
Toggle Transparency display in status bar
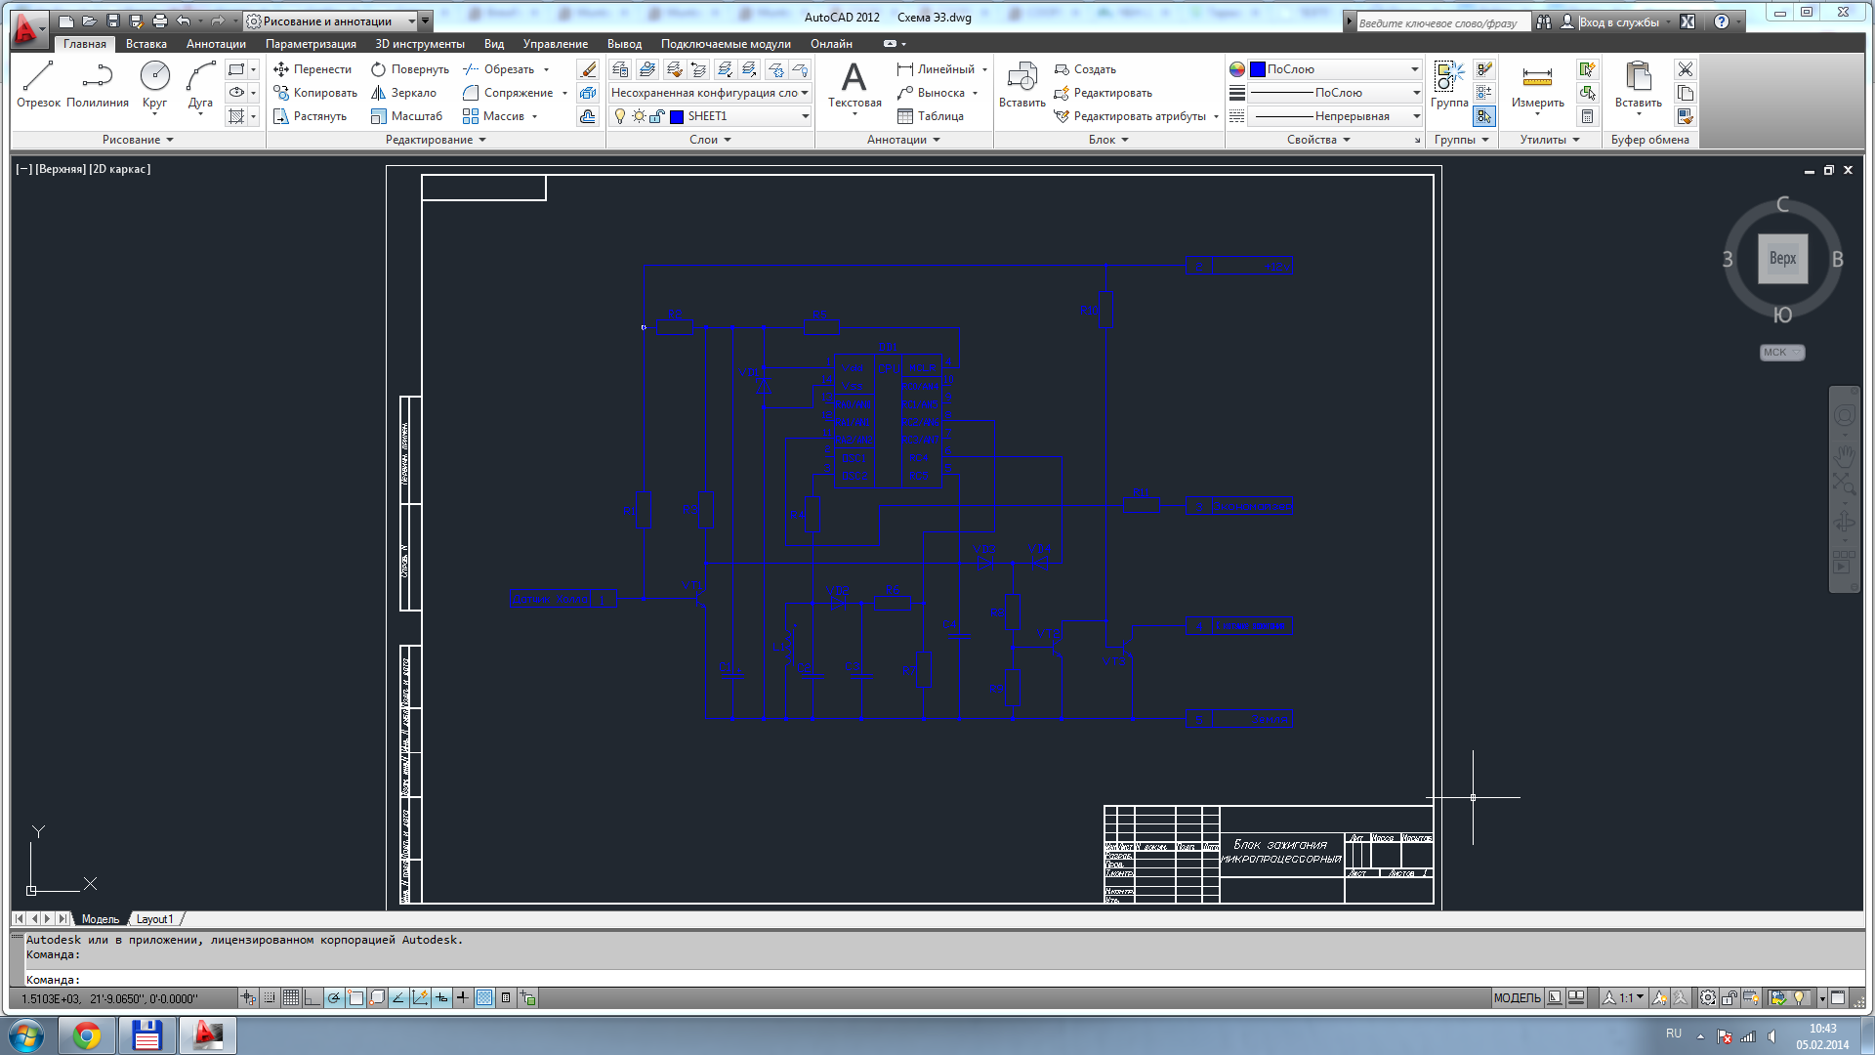click(484, 997)
